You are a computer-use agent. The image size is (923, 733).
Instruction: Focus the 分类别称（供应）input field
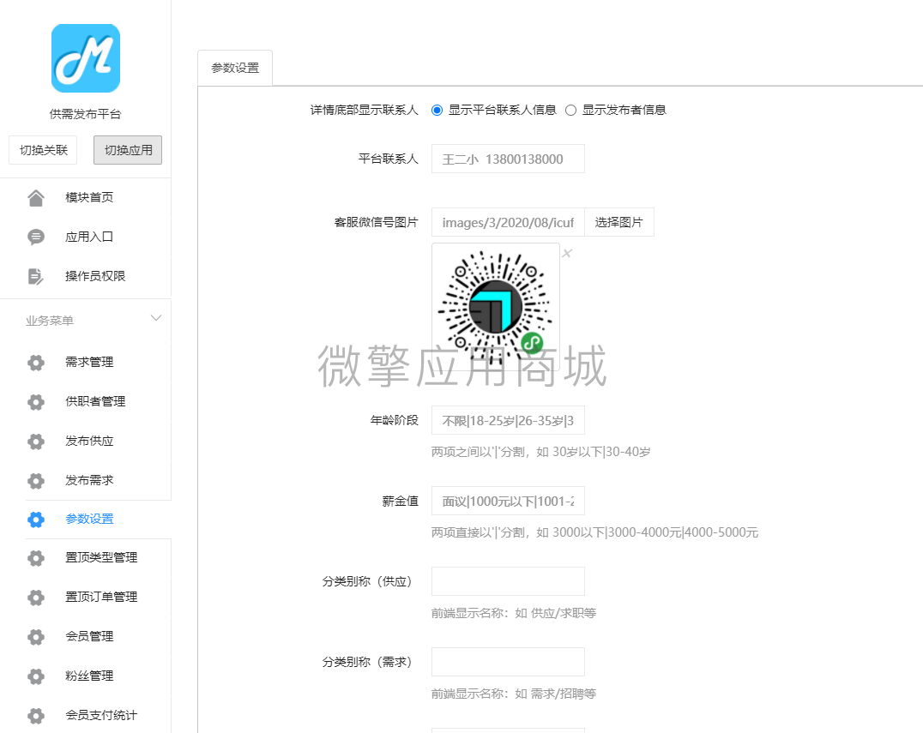pos(508,582)
